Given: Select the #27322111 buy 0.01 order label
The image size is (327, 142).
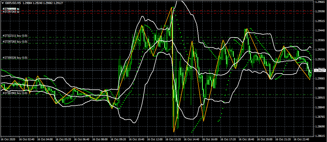Looking at the screenshot, I should (x=15, y=36).
